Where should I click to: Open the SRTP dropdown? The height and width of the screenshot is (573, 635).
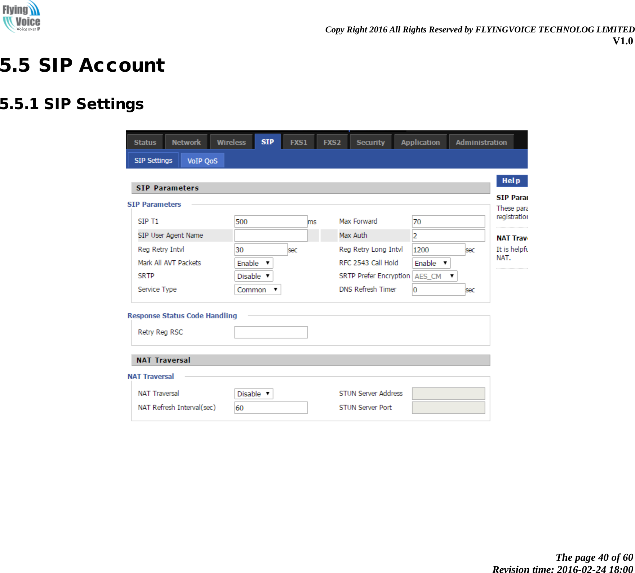(253, 276)
